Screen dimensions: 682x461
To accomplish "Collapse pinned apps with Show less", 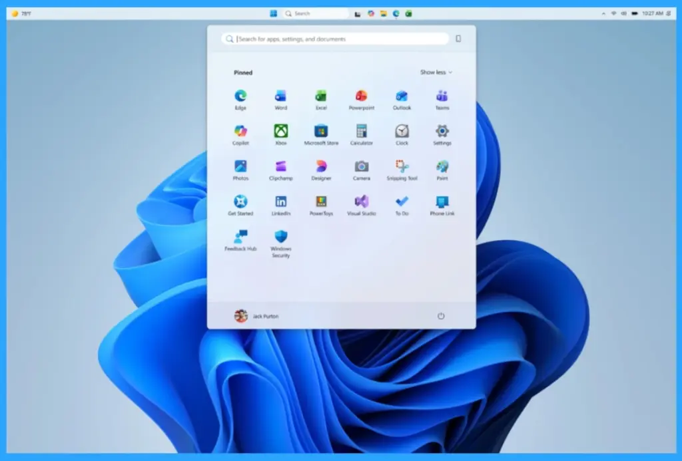I will (436, 72).
